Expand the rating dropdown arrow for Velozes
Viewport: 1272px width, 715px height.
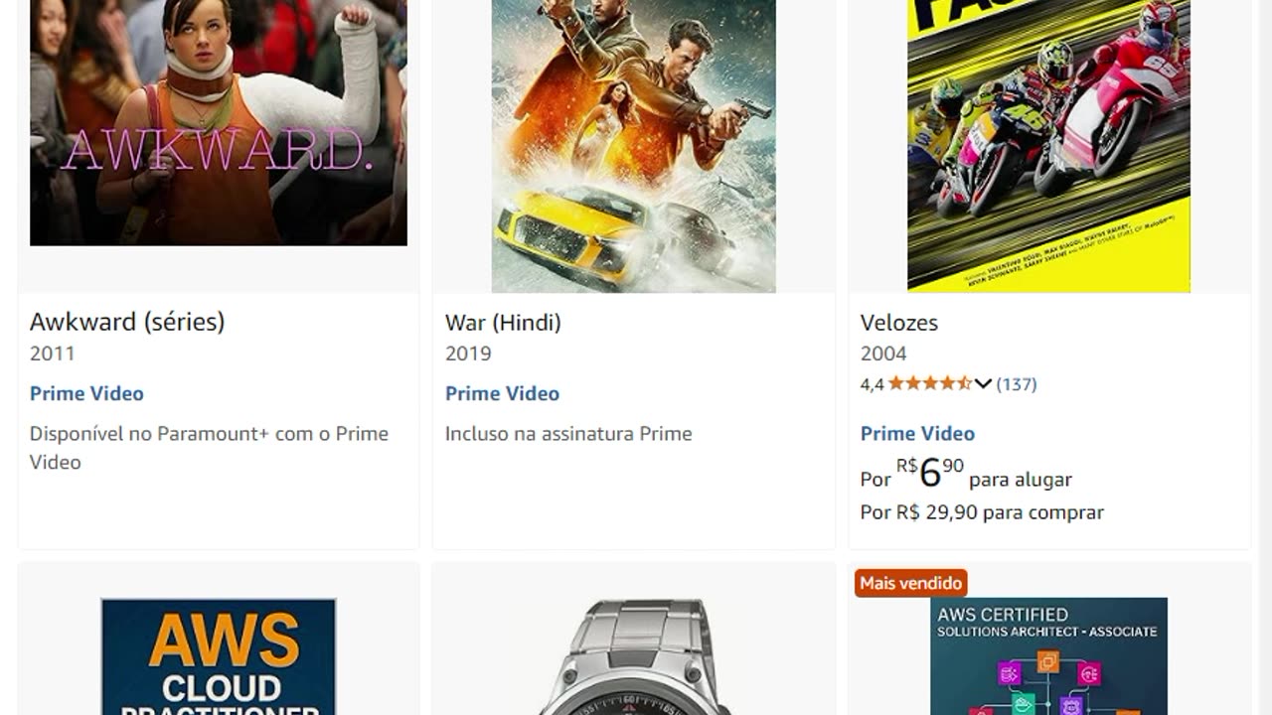point(983,384)
